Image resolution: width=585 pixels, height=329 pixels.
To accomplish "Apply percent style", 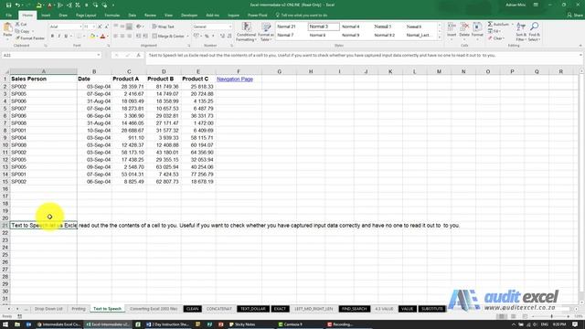I will tap(207, 37).
